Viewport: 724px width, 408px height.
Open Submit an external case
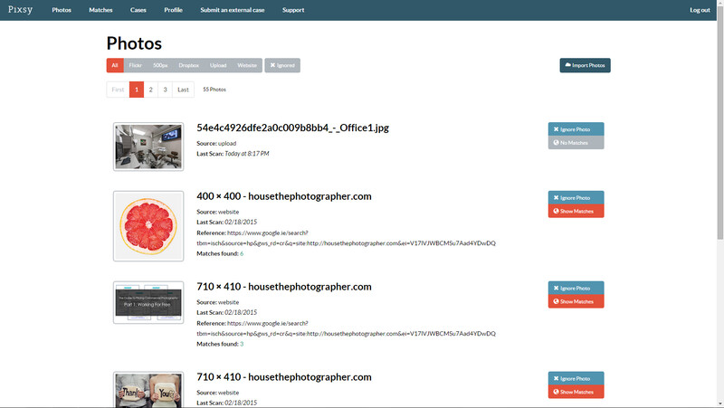click(233, 10)
